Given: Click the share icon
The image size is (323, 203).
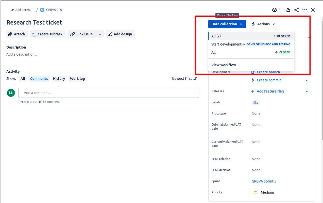Looking at the screenshot, I should click(296, 10).
